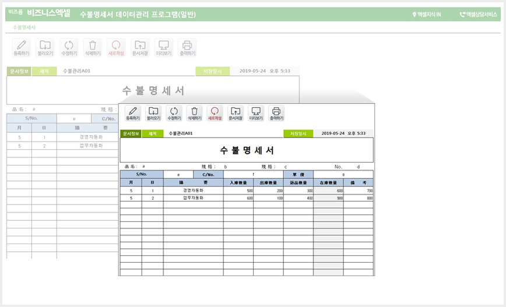Click the No. value d in the front panel
The height and width of the screenshot is (307, 506).
click(x=358, y=167)
